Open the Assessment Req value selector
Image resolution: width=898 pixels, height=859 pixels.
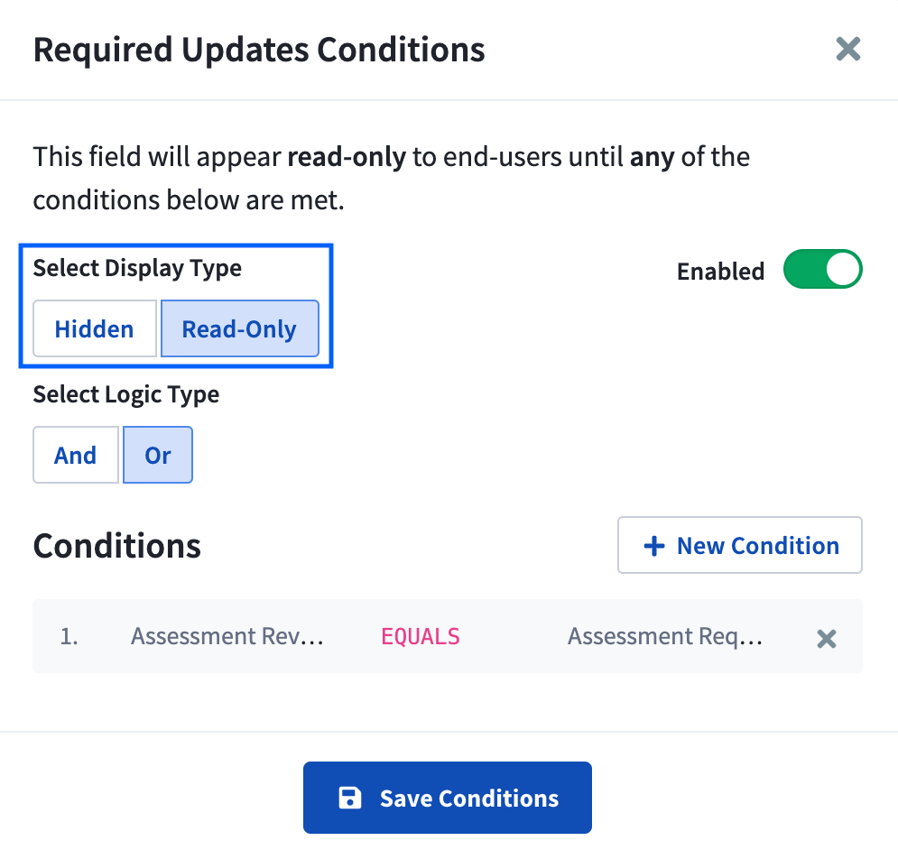click(665, 636)
